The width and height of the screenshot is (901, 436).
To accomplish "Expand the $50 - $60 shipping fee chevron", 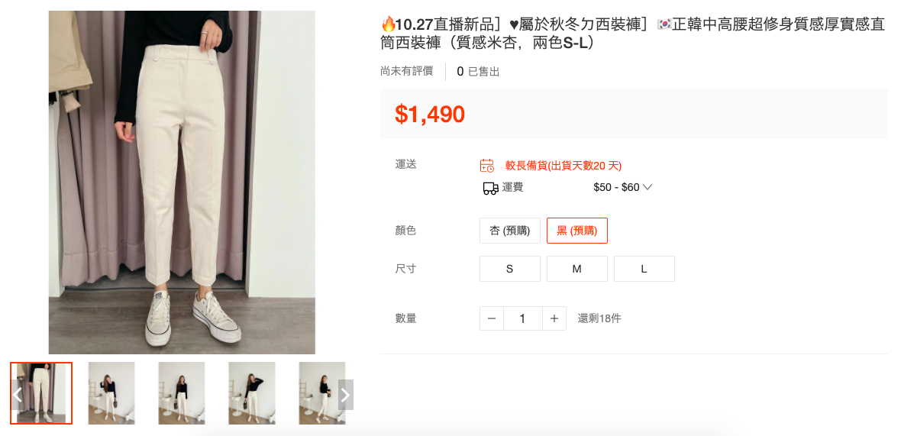I will point(647,187).
